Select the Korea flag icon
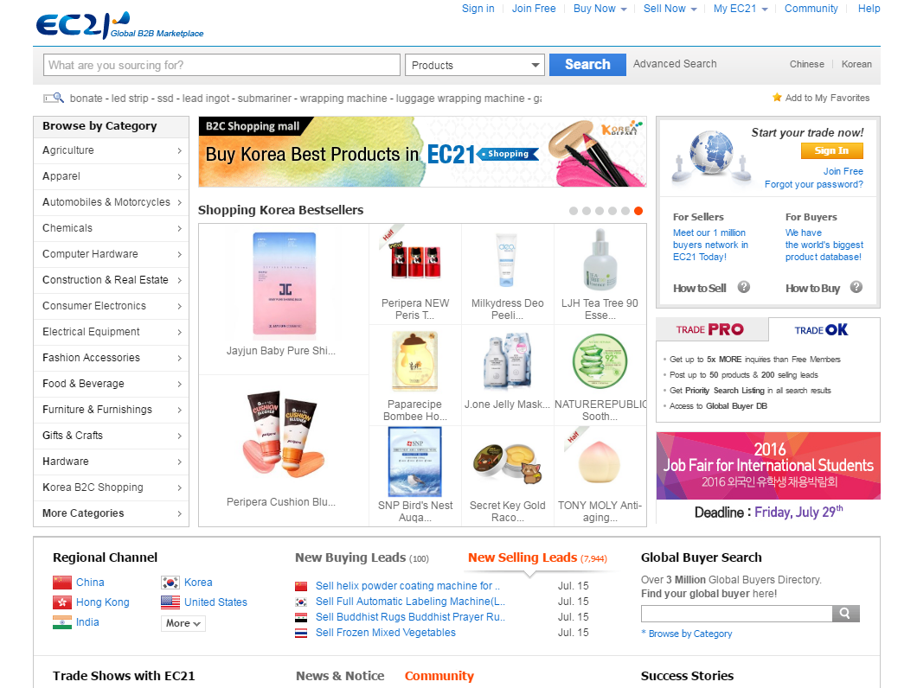Viewport: 917px width, 688px height. tap(170, 583)
